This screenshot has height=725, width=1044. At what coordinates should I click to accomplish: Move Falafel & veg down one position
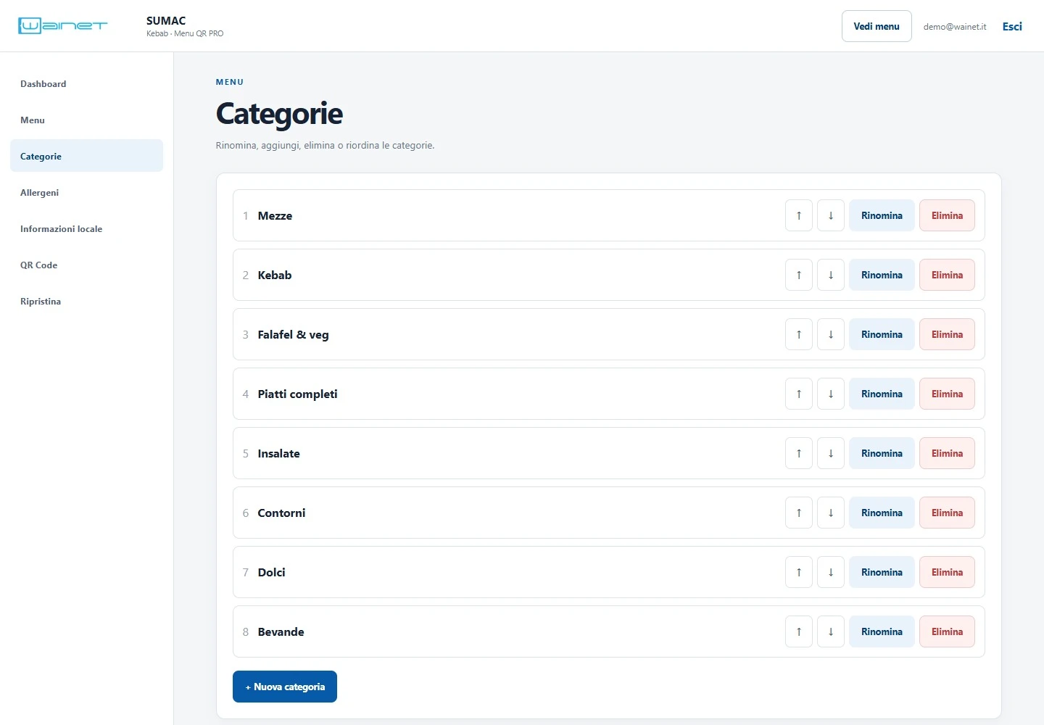tap(831, 334)
